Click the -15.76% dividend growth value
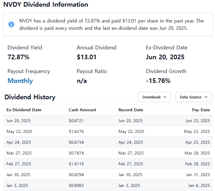 [x=158, y=81]
